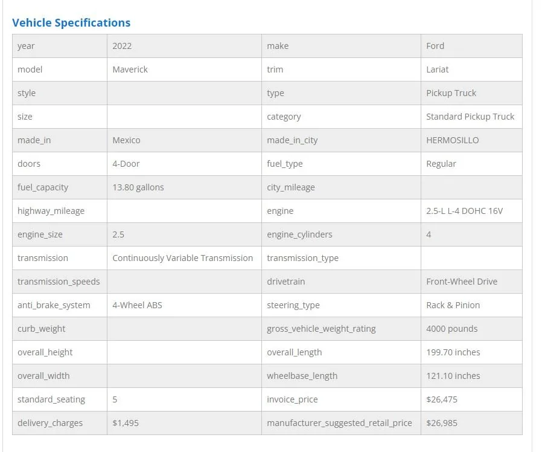548x452 pixels.
Task: Select the model value Maverick
Action: (130, 69)
